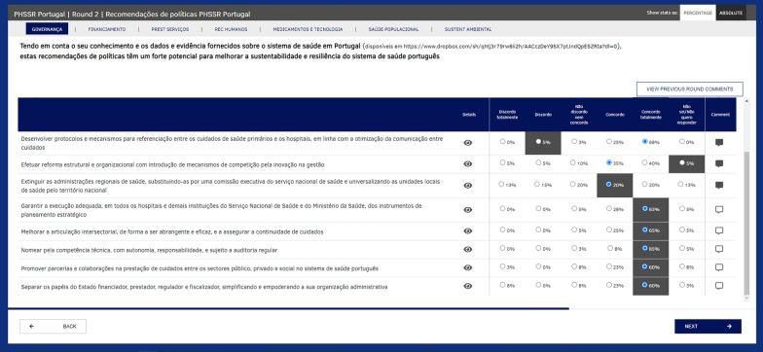
Task: Click the 'Details' column header
Action: pos(469,115)
